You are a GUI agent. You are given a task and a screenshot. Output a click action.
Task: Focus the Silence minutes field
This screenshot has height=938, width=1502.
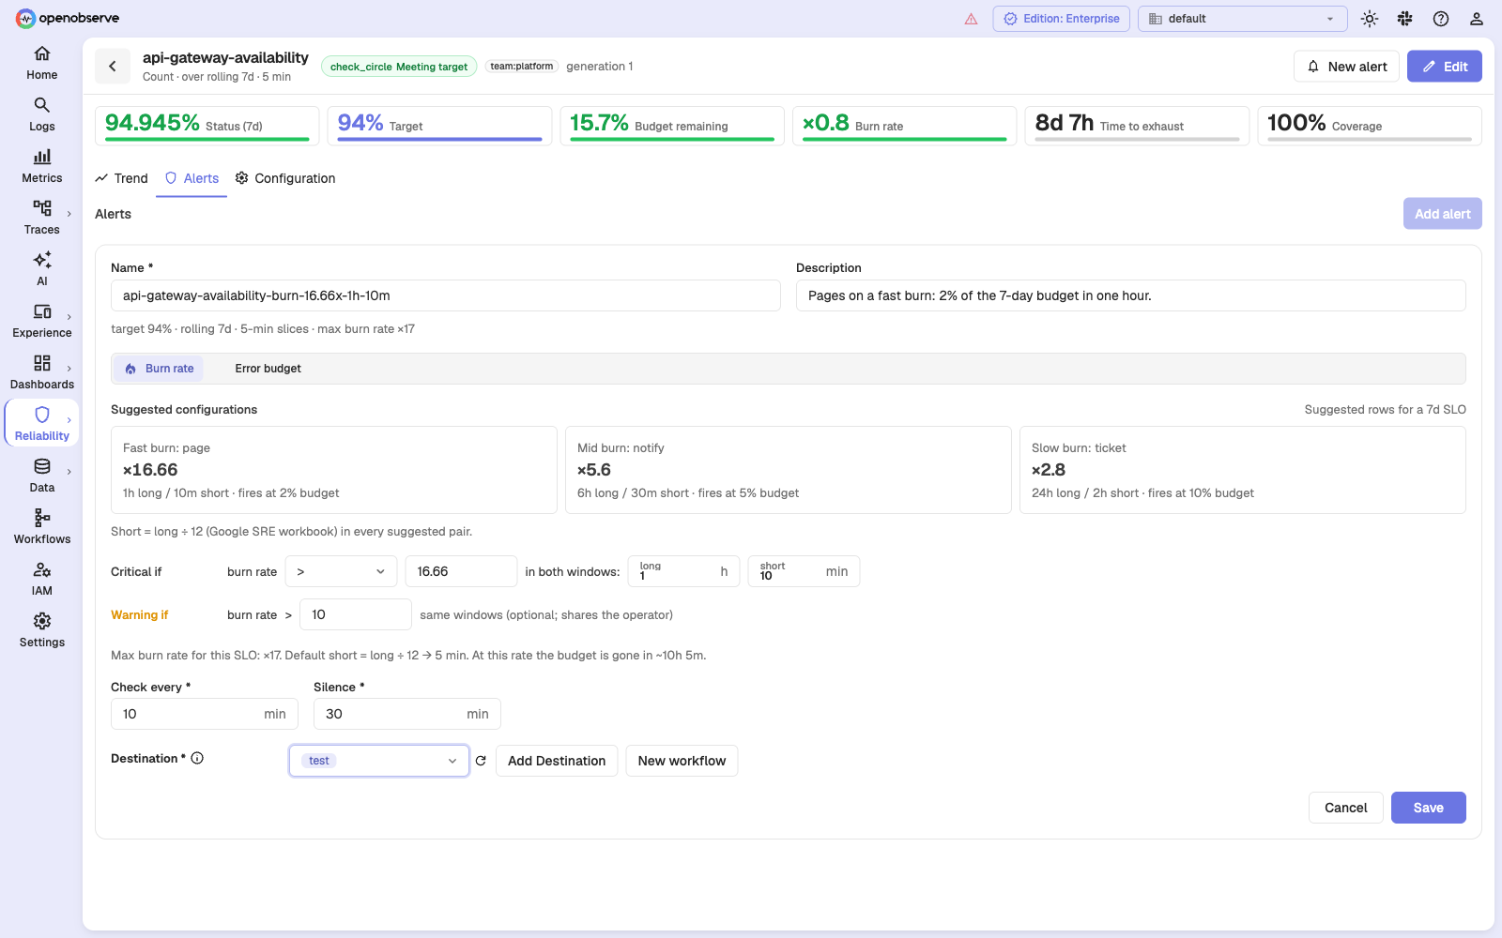[x=407, y=714]
